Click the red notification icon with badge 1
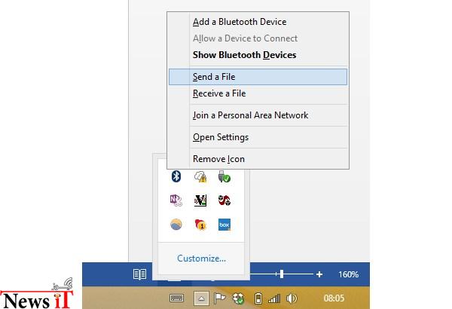Image resolution: width=452 pixels, height=309 pixels. pos(200,225)
